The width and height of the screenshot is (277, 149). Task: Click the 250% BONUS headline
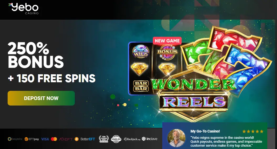coord(35,55)
